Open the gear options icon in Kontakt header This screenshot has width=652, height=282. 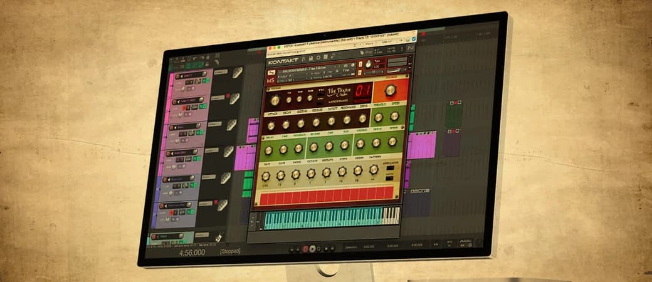coord(318,58)
